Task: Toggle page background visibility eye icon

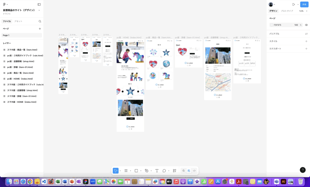Action: 306,25
